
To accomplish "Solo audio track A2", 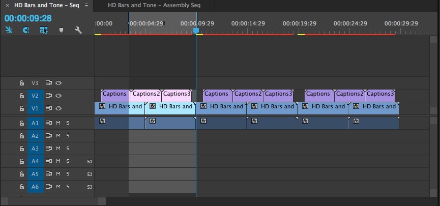I will 68,136.
